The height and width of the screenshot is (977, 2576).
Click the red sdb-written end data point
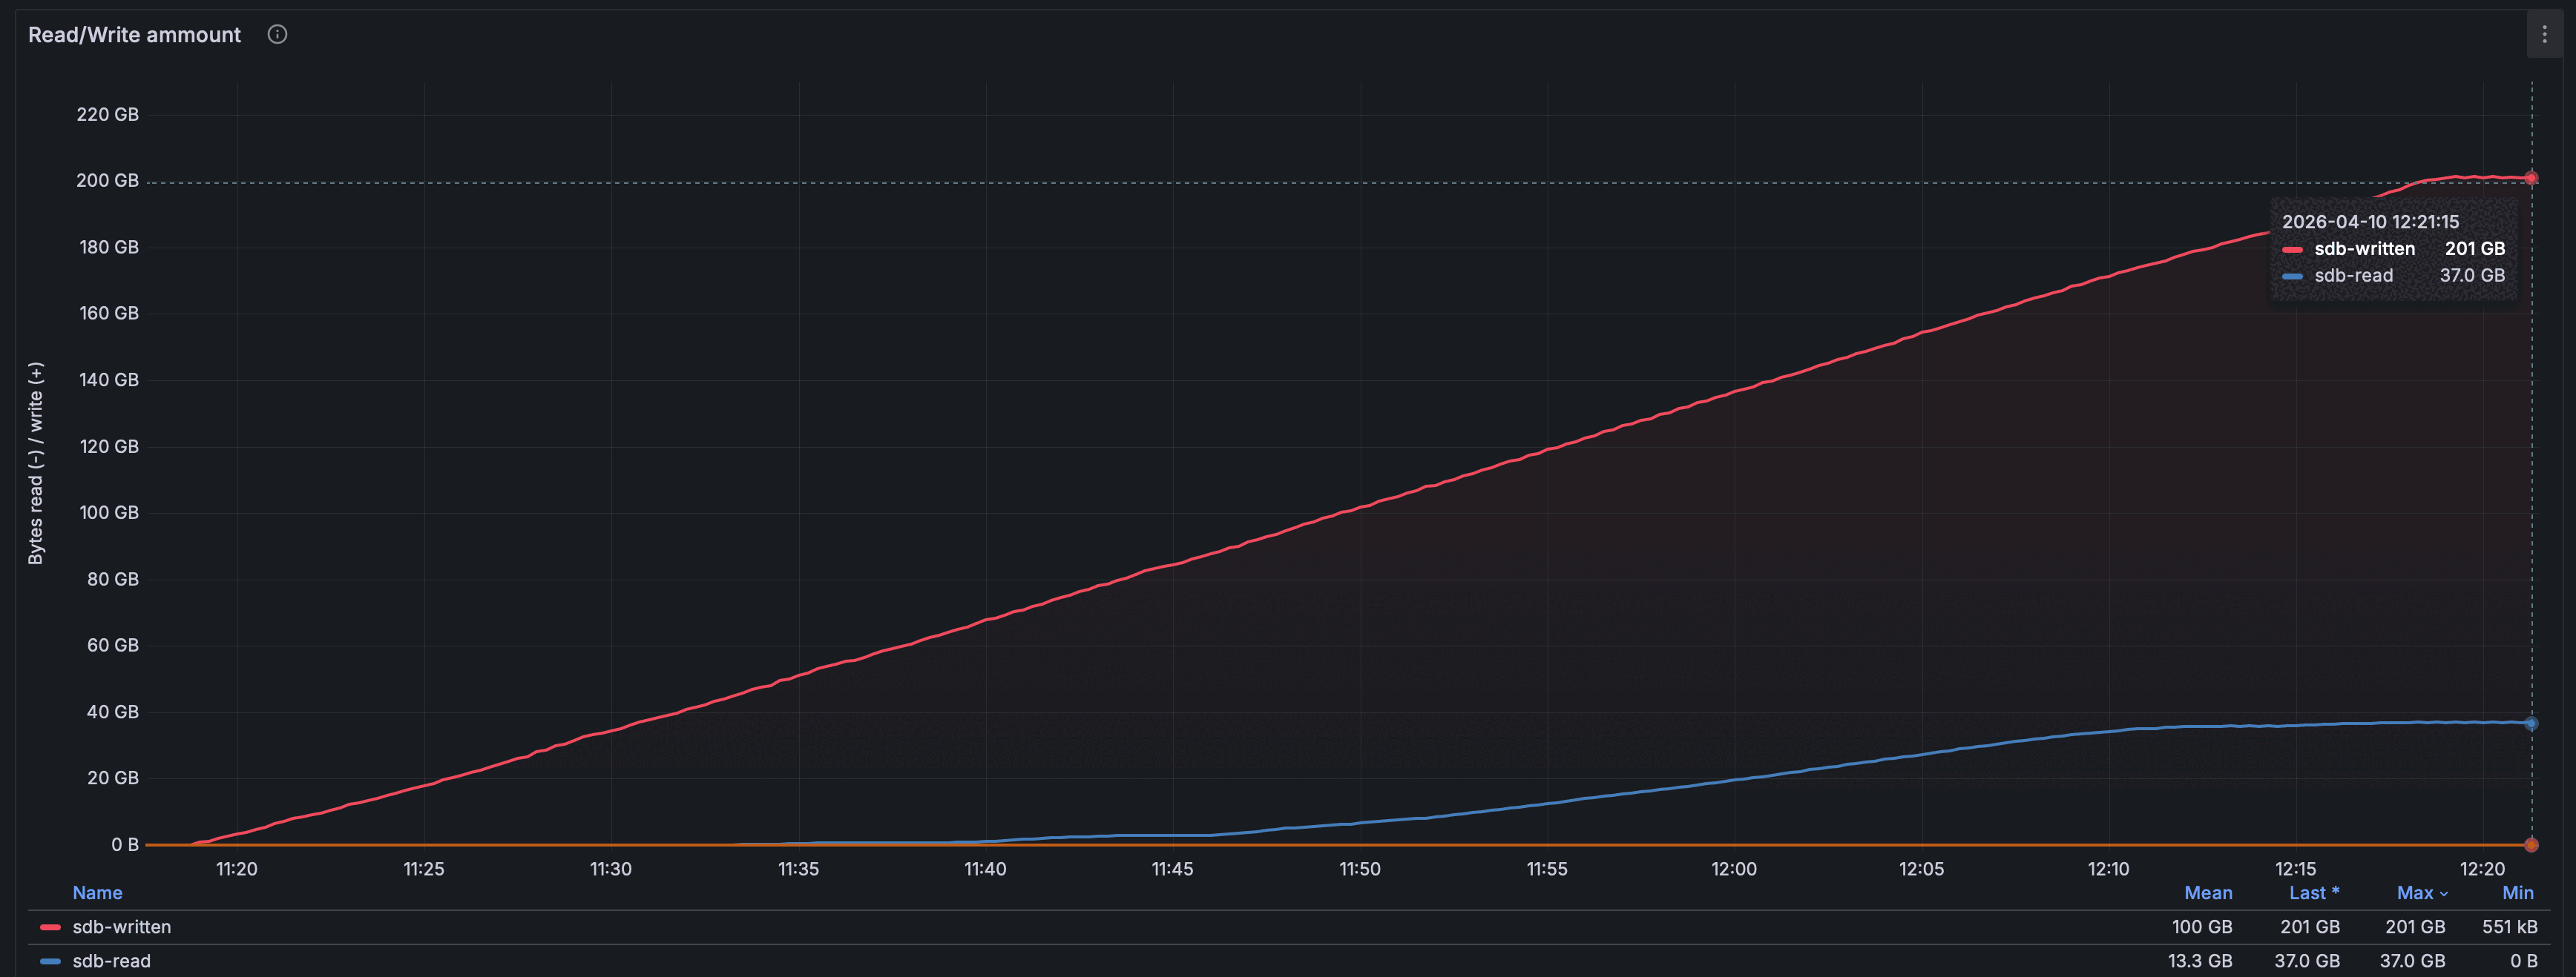pos(2531,179)
